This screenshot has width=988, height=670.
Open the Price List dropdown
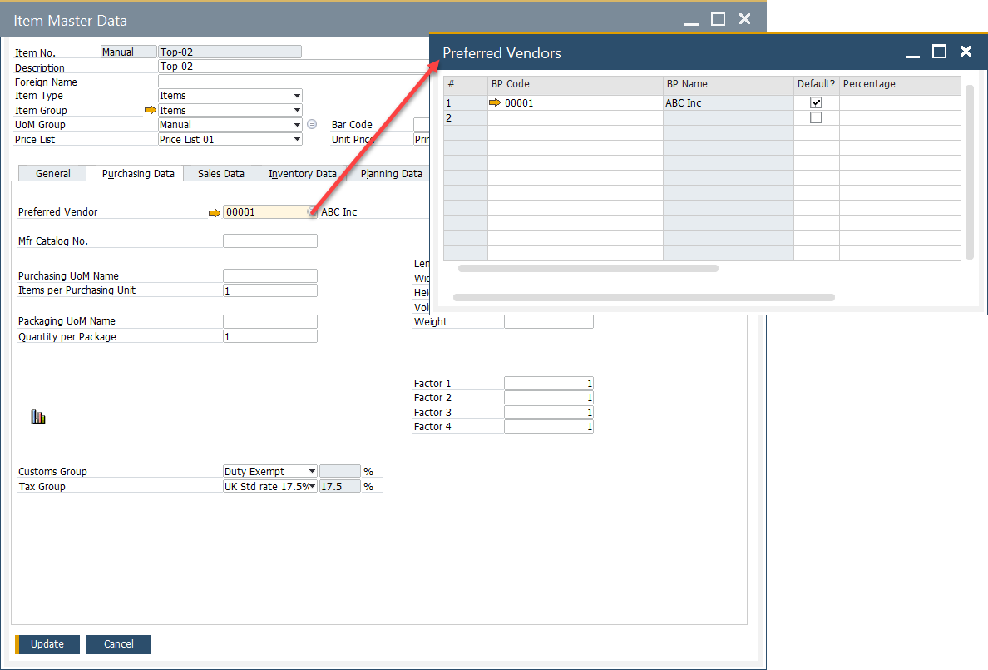(297, 140)
